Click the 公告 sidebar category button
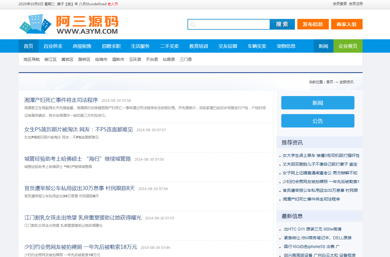This screenshot has width=390, height=257. 318,121
